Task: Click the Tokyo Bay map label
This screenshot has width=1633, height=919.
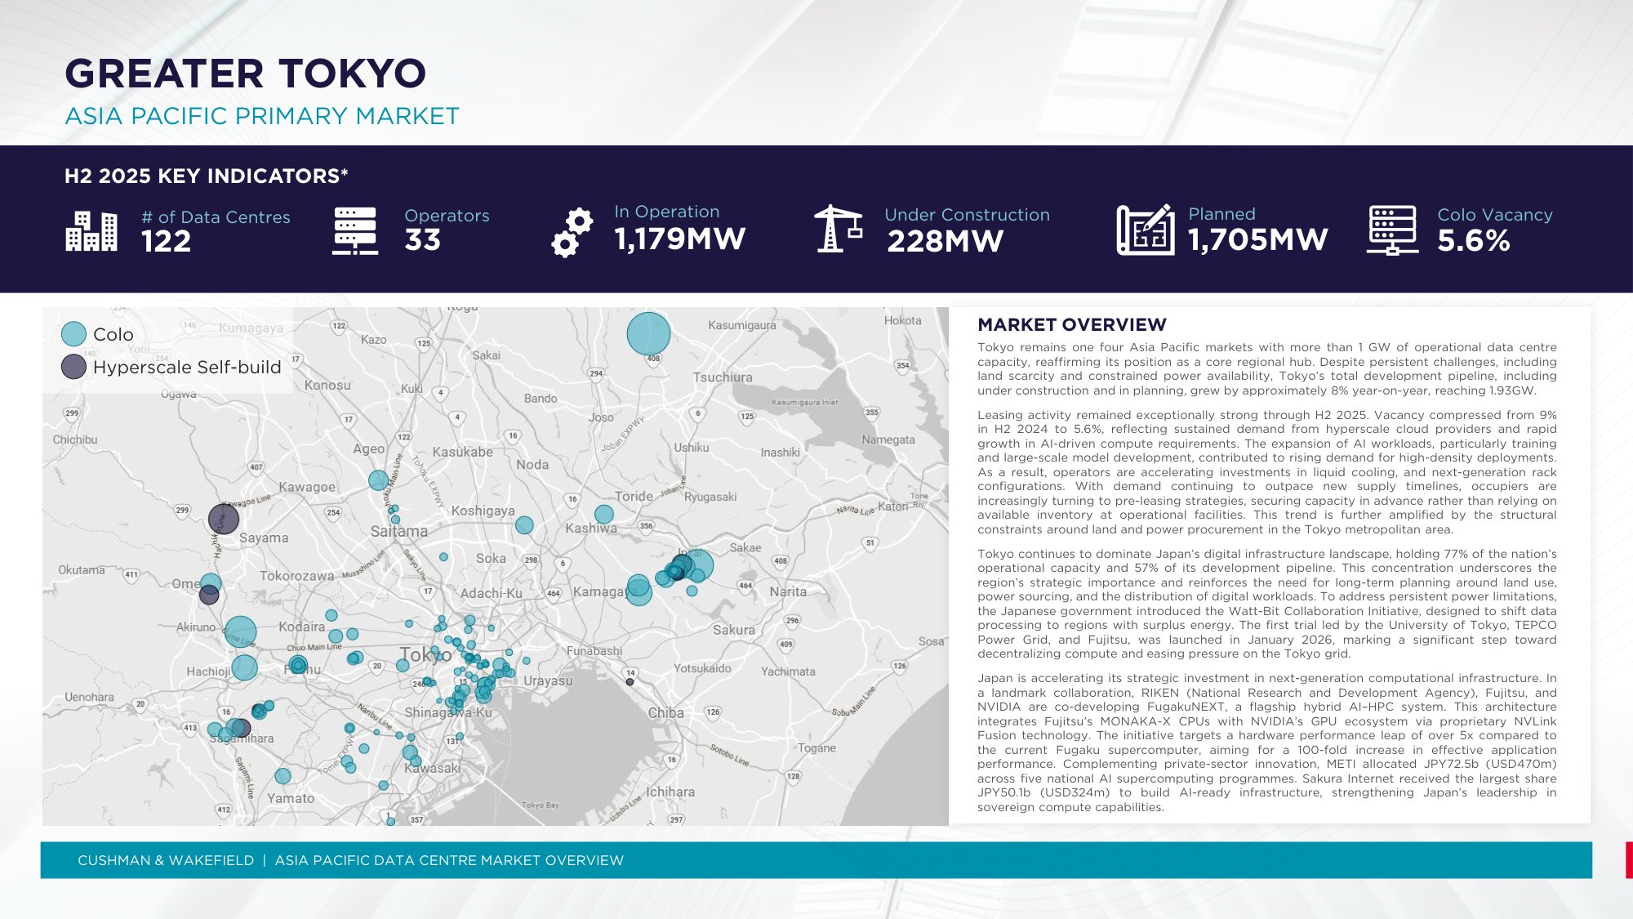Action: [541, 805]
